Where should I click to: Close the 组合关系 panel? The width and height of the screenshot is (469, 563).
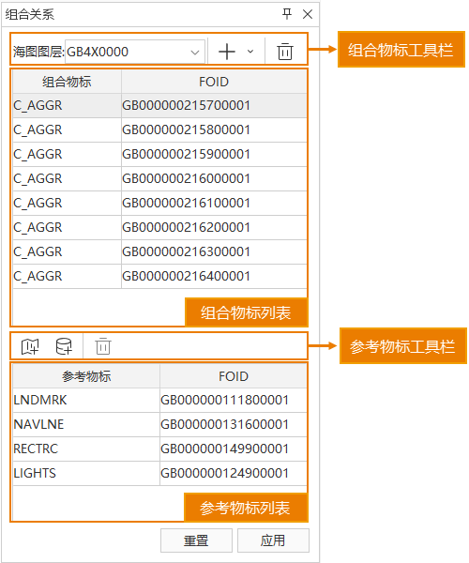coord(308,14)
